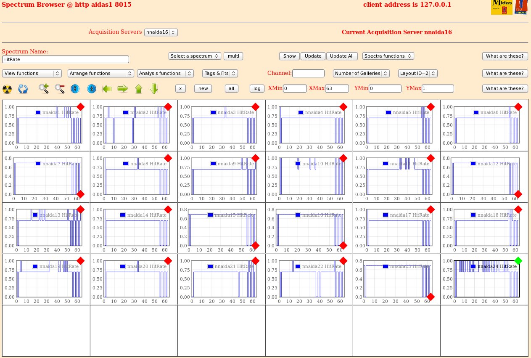Click the blue refresh arrows icon
The image size is (531, 358).
23,89
